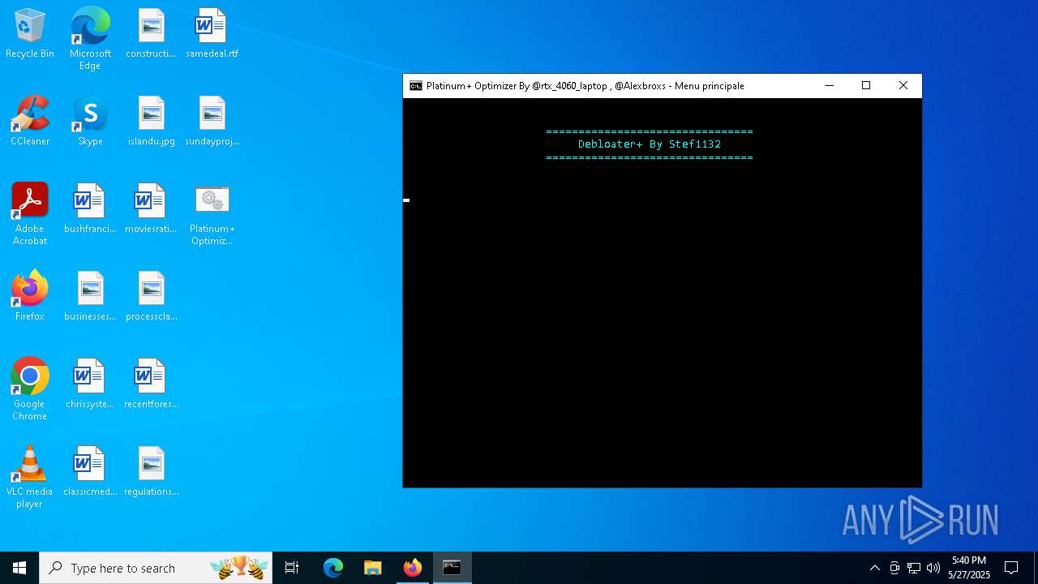Open Firefox desktop shortcut
Screen dimensions: 1038x584
[x=30, y=297]
